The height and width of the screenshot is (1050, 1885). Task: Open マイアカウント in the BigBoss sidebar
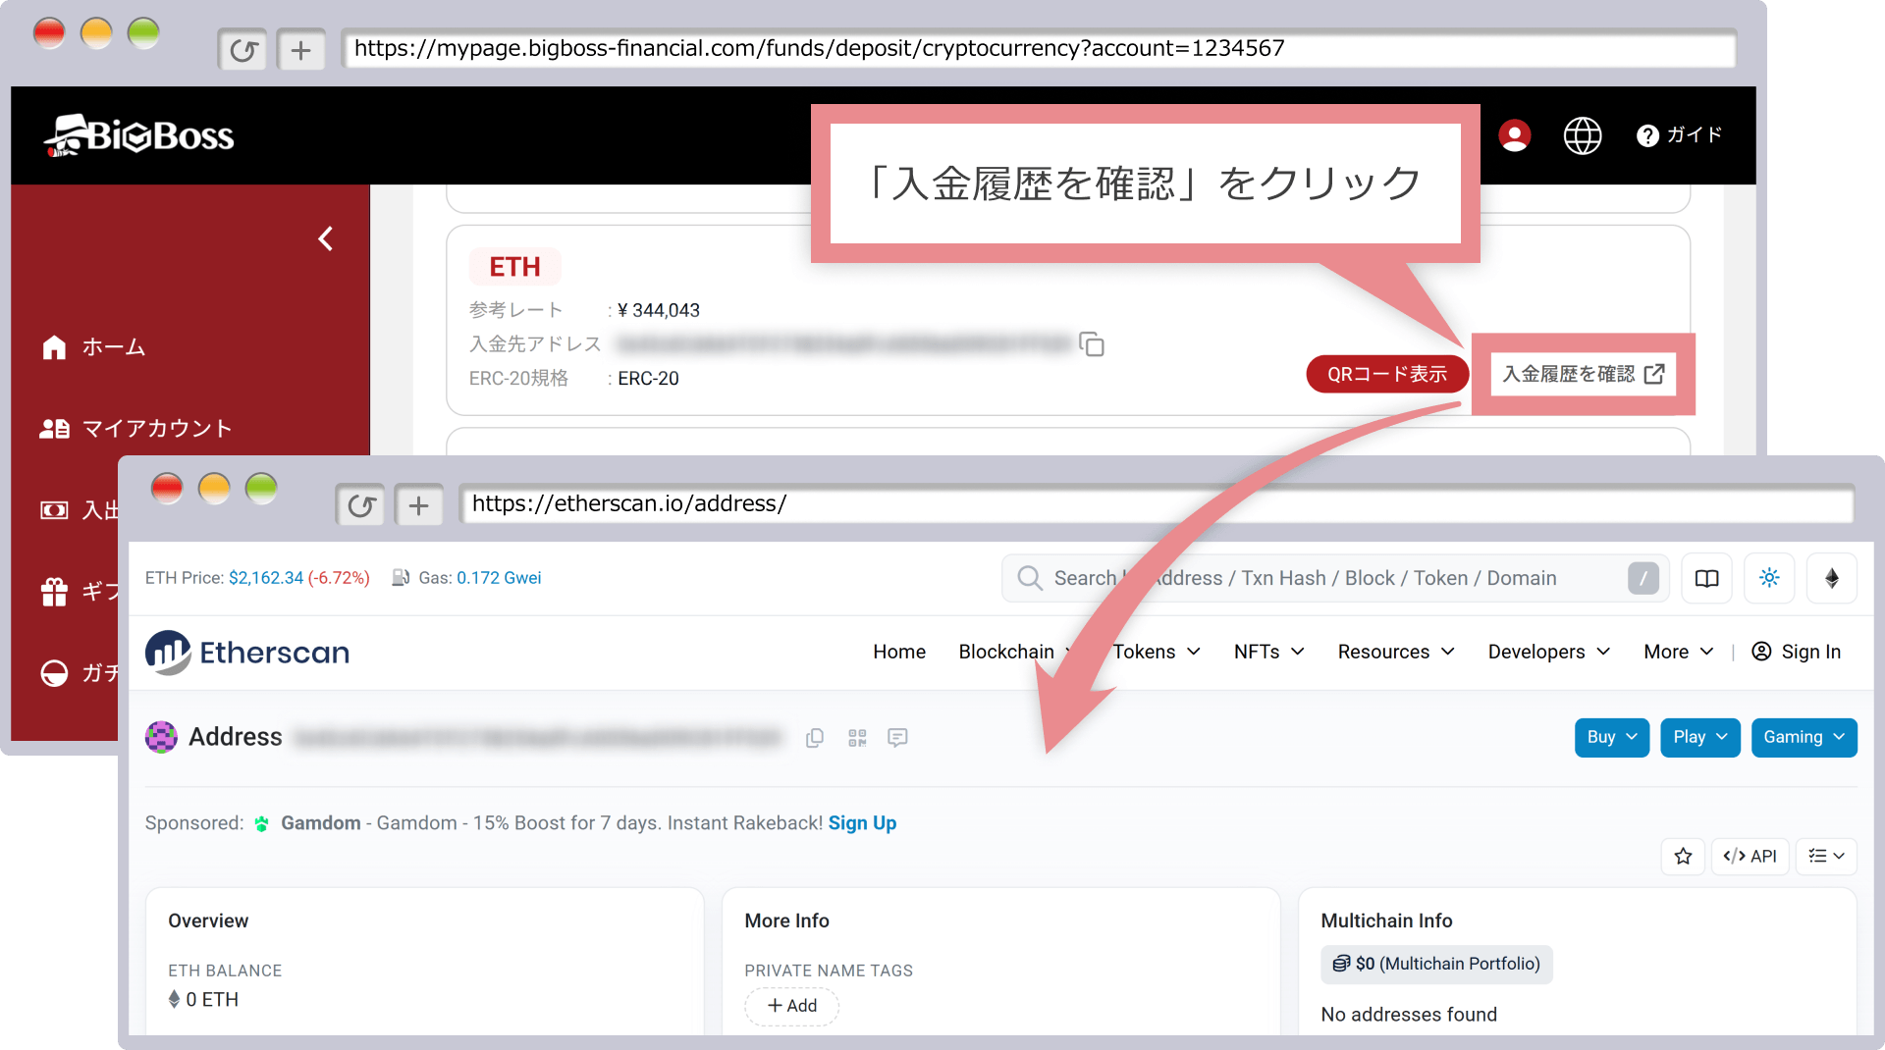(135, 429)
